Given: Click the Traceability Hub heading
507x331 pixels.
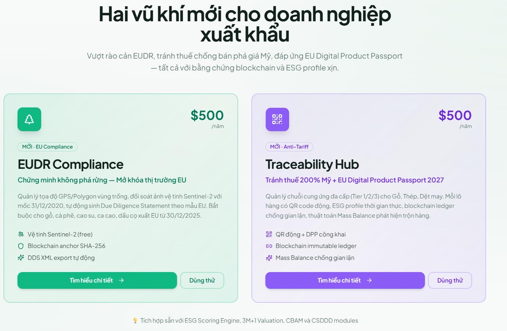Looking at the screenshot, I should coord(313,164).
